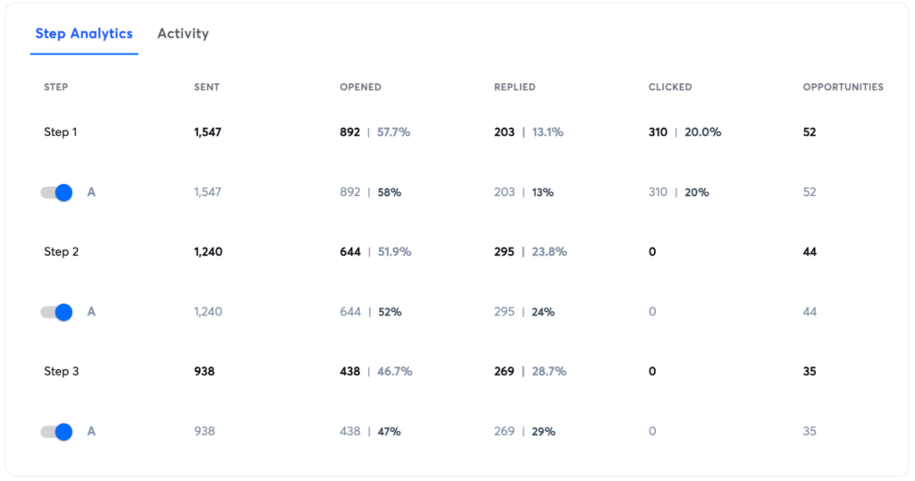Click the REPLIED column header

coord(515,88)
